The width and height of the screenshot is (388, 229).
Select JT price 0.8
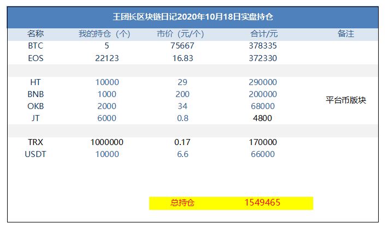(x=183, y=118)
